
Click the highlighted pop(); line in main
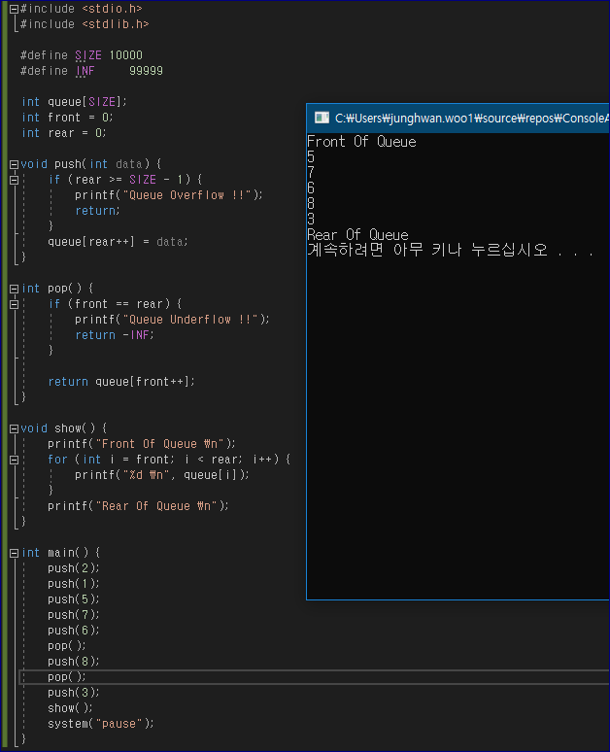(67, 677)
